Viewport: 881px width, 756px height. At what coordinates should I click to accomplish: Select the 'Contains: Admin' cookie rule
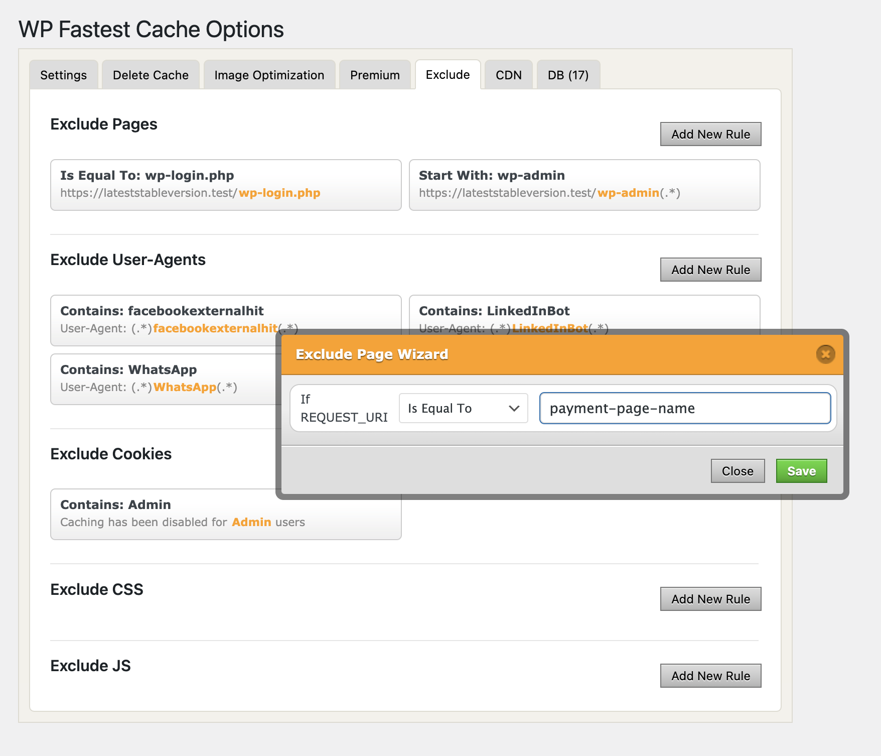click(225, 513)
